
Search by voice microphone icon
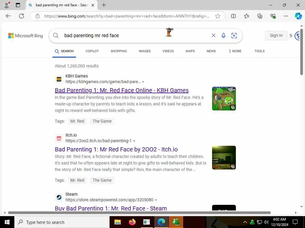pos(223,36)
